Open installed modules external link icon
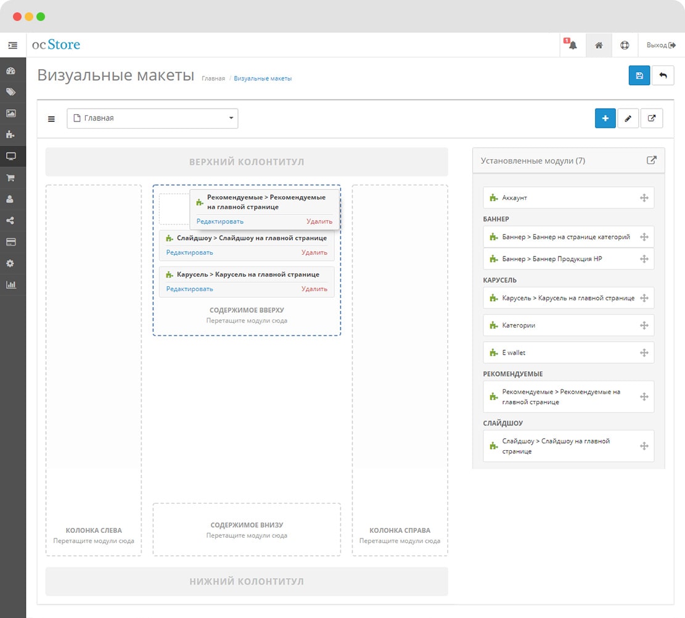Viewport: 685px width, 618px height. pyautogui.click(x=651, y=160)
